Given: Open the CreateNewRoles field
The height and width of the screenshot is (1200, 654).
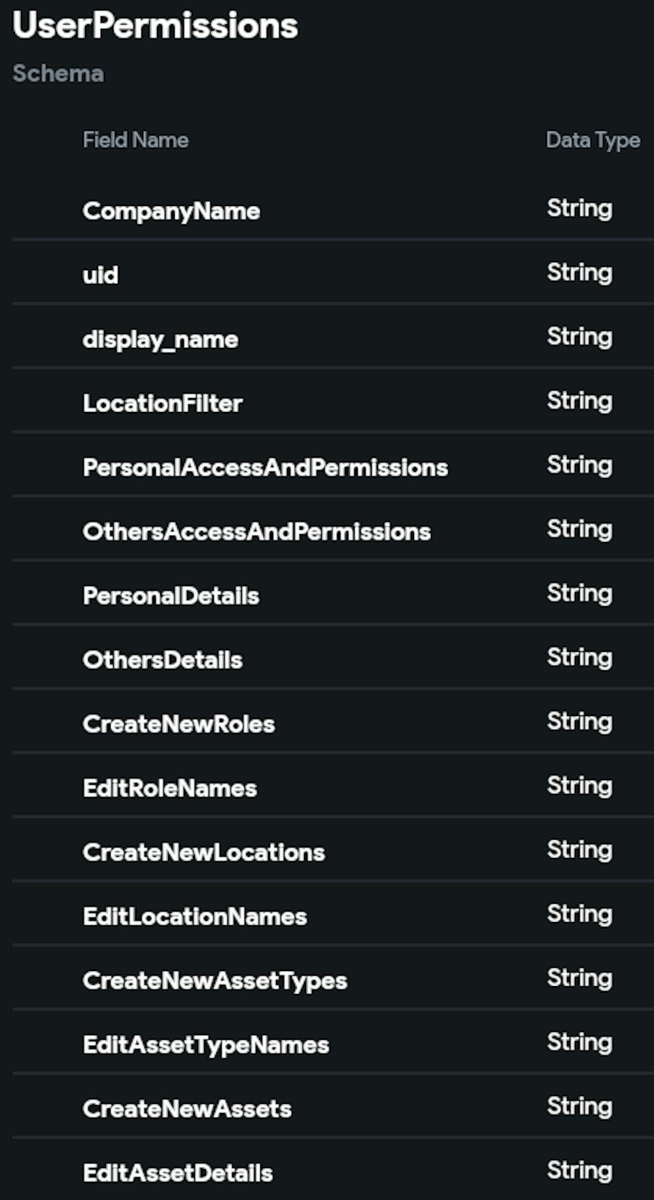Looking at the screenshot, I should click(179, 724).
